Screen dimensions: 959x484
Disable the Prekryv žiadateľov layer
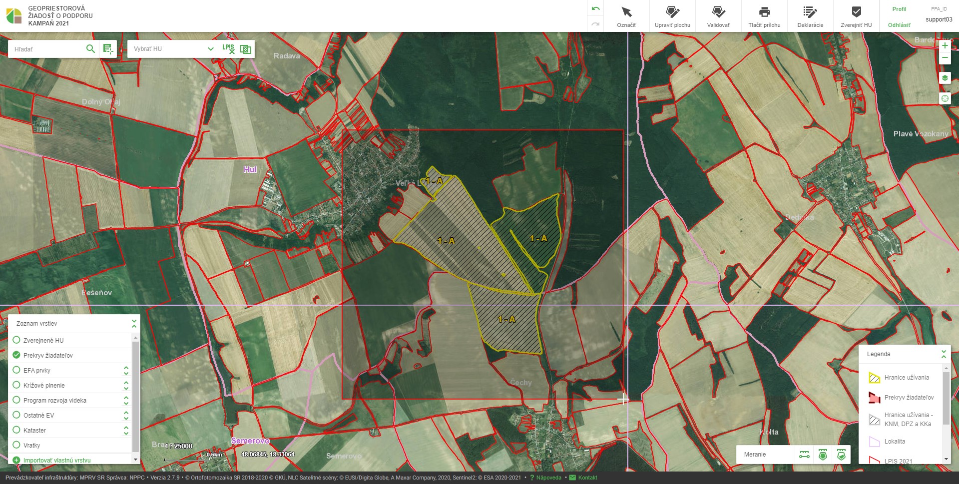[16, 355]
